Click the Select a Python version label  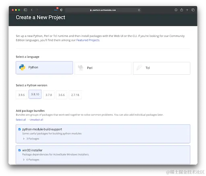31,85
